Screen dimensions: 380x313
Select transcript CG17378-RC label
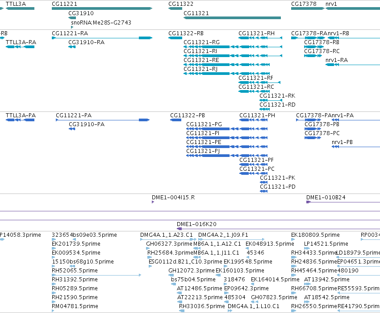pos(322,51)
